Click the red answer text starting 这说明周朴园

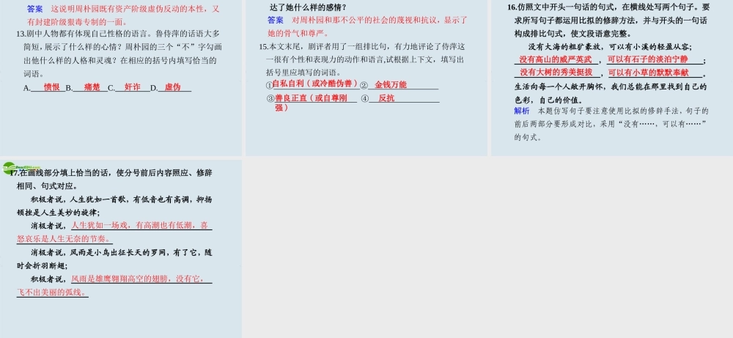[x=123, y=15]
